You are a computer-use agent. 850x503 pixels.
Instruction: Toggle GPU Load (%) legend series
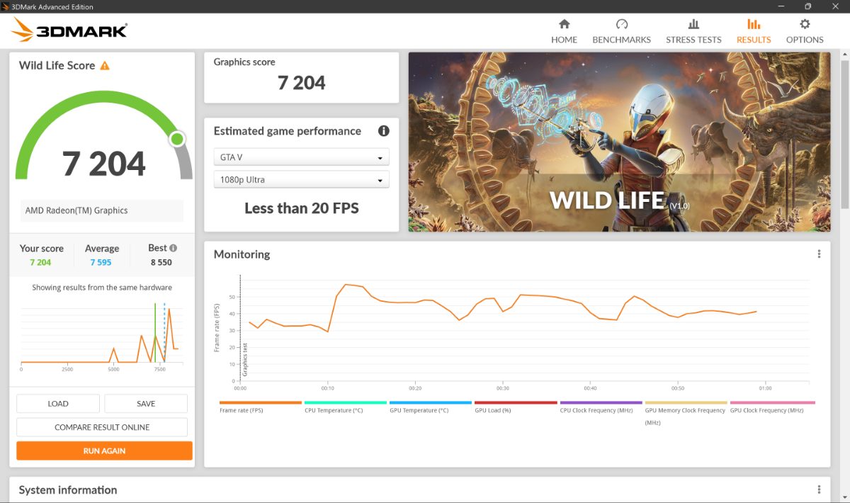coord(493,410)
